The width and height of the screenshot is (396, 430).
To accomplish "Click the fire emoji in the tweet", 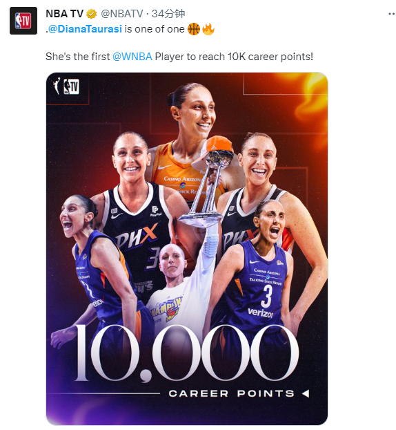I will pyautogui.click(x=208, y=29).
